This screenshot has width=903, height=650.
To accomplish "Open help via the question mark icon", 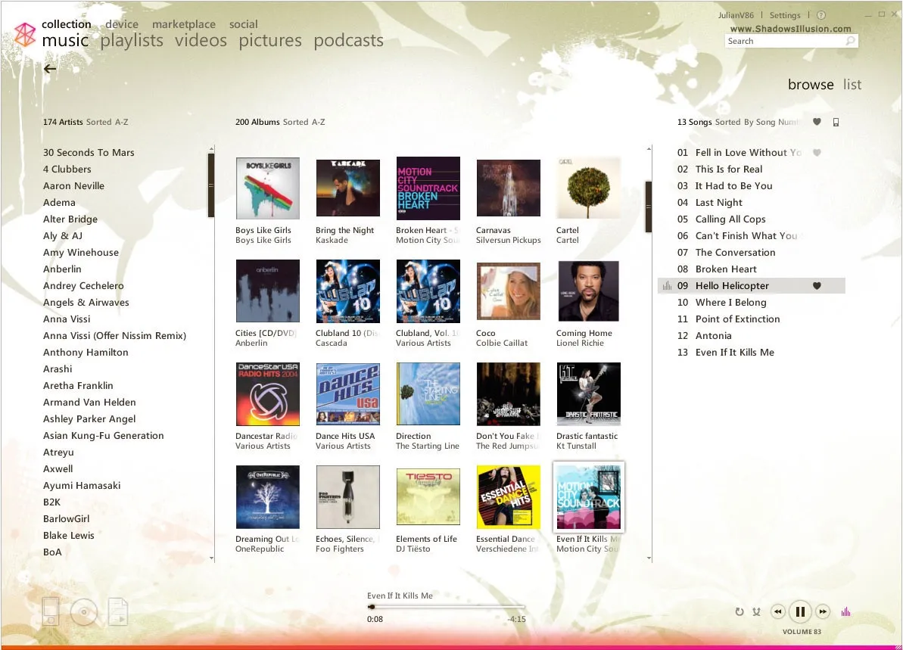I will tap(822, 14).
